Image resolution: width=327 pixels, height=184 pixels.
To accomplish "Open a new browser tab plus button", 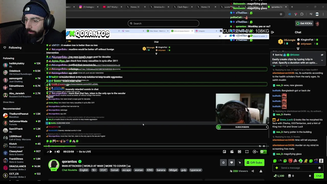I will click(292, 7).
